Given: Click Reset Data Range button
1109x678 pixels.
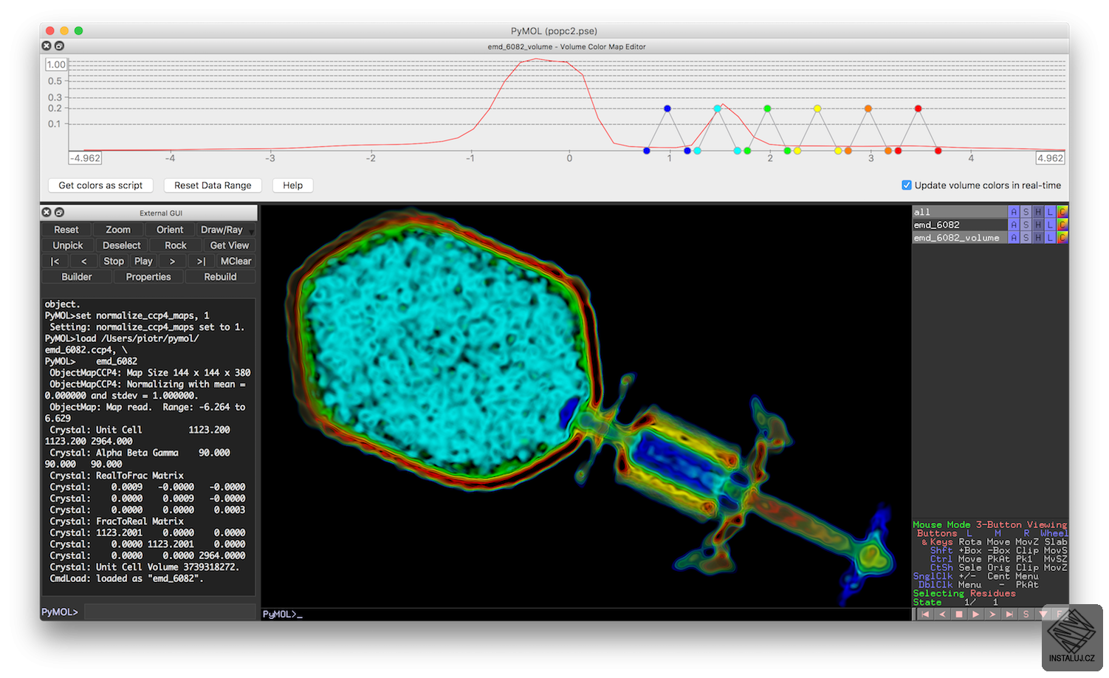Looking at the screenshot, I should pos(213,185).
